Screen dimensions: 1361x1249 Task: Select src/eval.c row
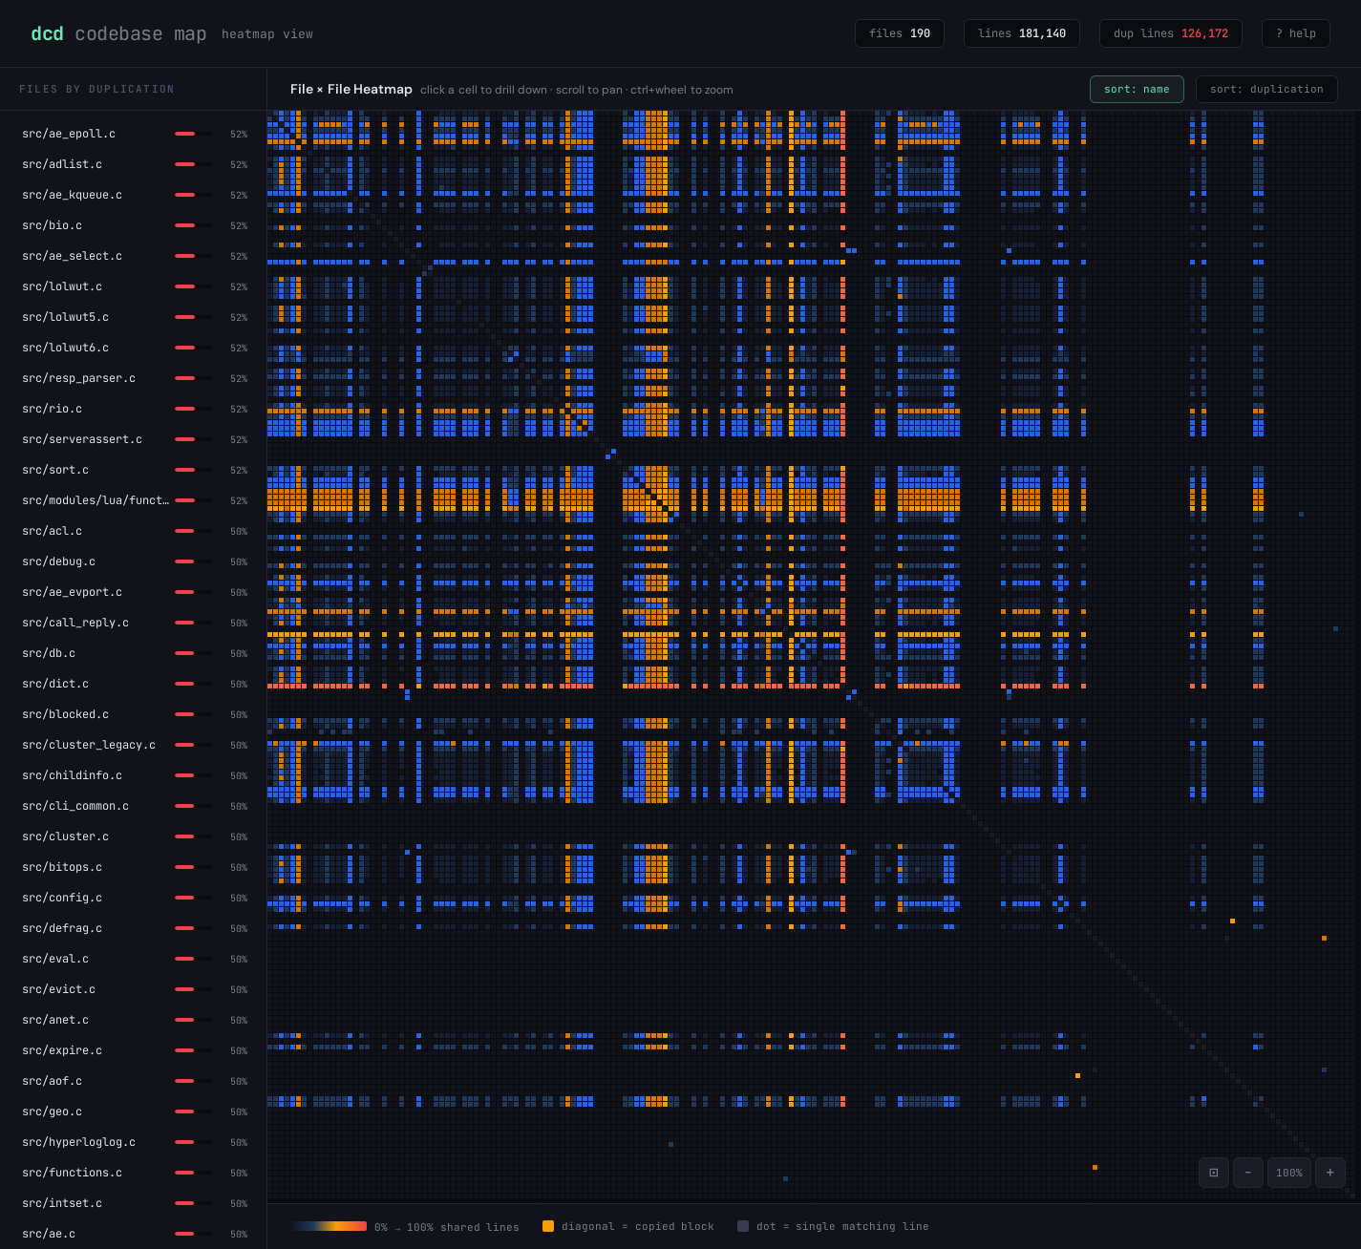point(134,959)
